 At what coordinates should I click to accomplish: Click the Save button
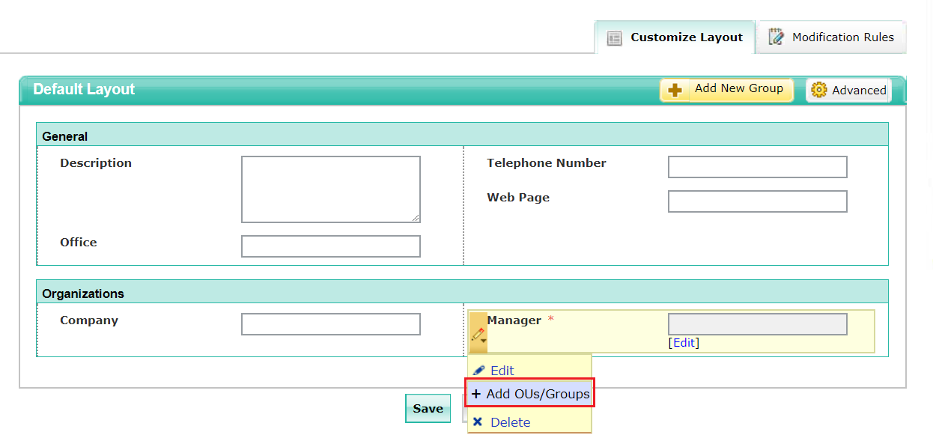[x=428, y=408]
